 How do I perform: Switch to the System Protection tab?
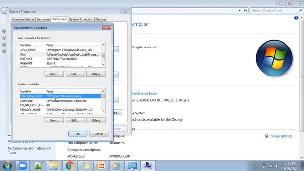(x=81, y=19)
